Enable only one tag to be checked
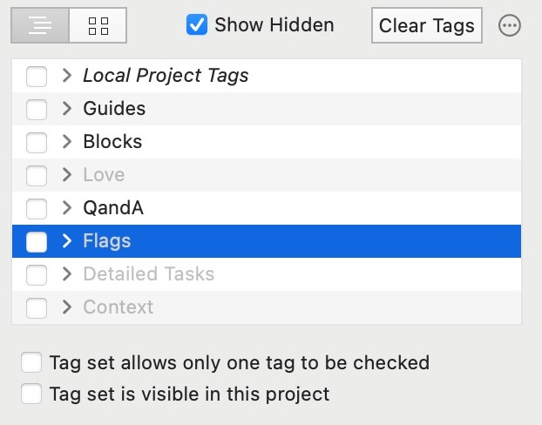Screen dimensions: 542x425 pyautogui.click(x=31, y=362)
